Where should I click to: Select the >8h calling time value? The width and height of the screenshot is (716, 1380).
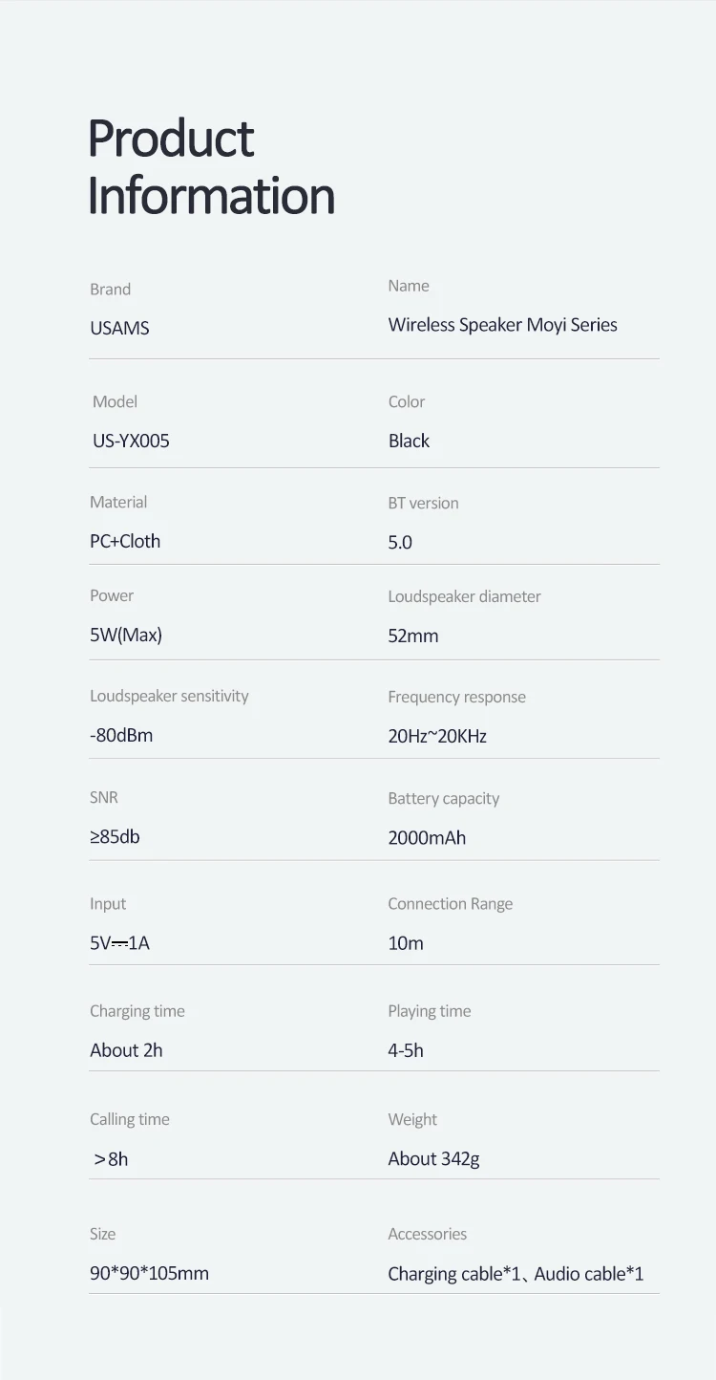pos(111,1159)
